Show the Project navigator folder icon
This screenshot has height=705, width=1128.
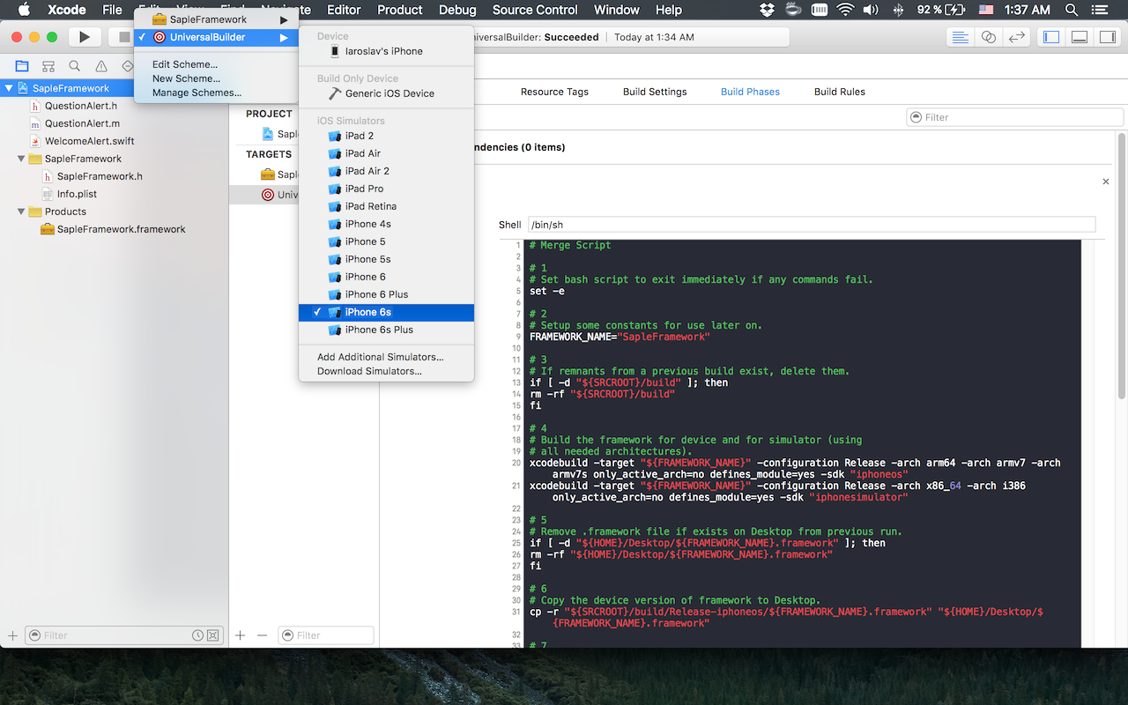point(22,66)
